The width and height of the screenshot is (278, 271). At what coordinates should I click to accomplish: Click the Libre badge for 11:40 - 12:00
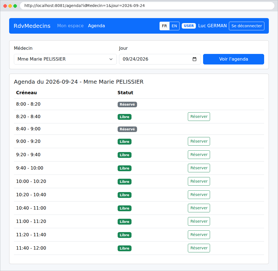point(125,248)
